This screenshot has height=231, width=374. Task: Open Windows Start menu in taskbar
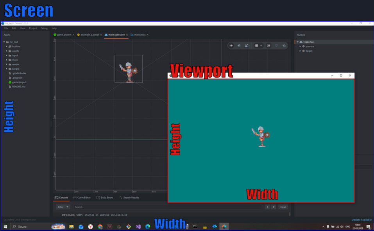pos(5,227)
